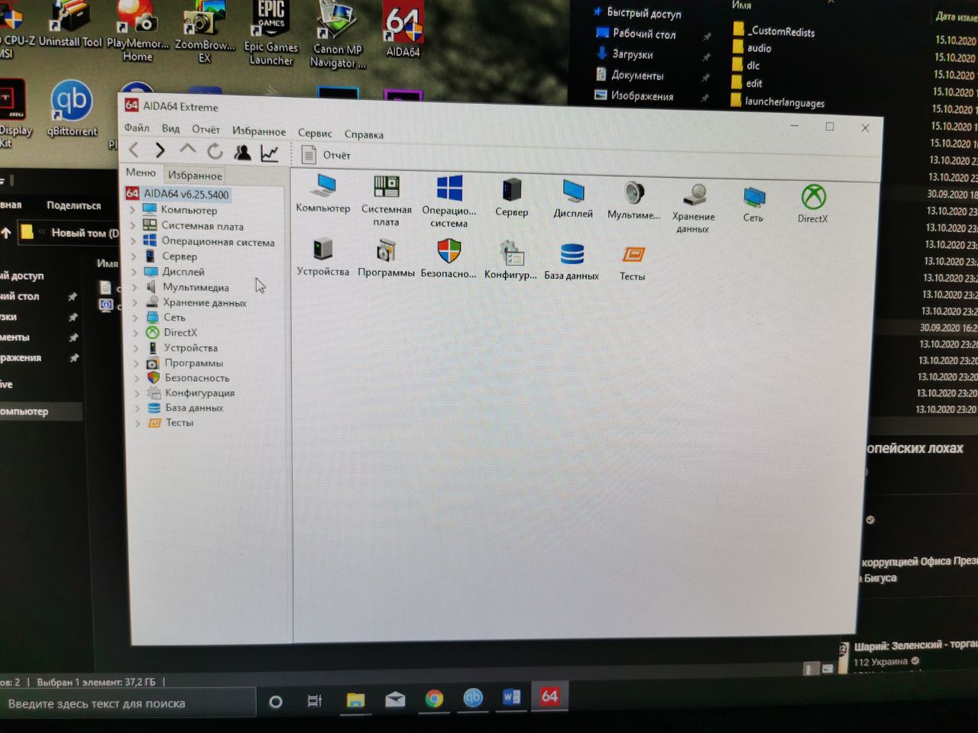
Task: Select Программы in the tree
Action: tap(194, 363)
